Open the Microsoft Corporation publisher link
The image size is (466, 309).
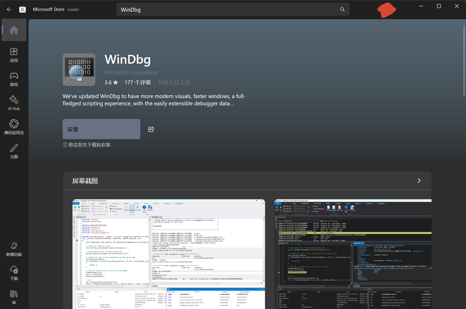(131, 72)
